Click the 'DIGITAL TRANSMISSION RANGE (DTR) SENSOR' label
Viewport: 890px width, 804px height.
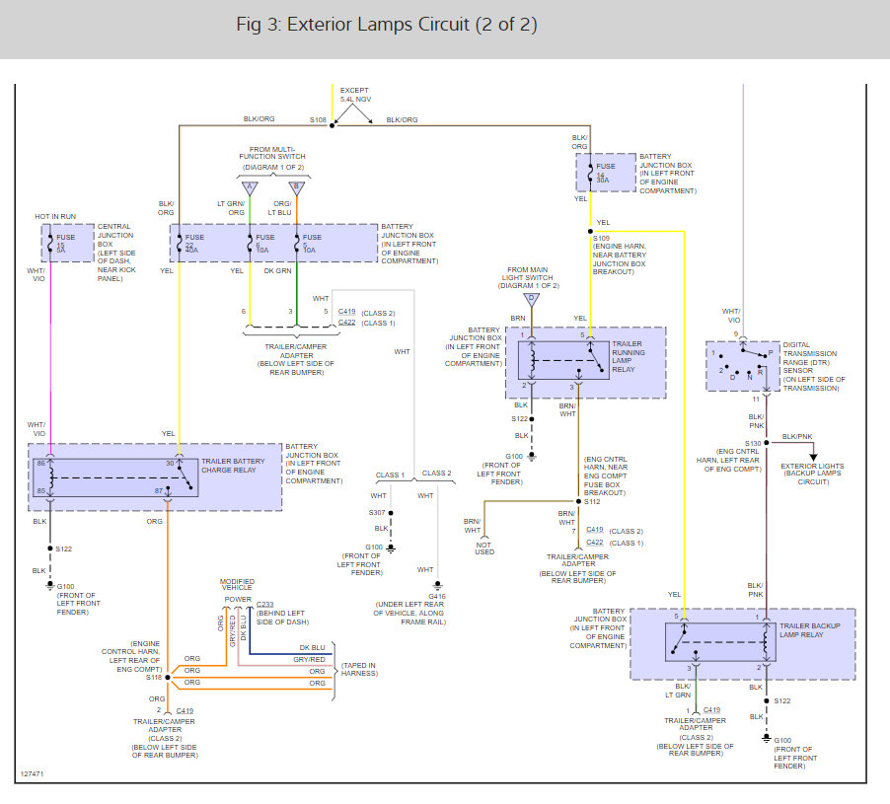[x=810, y=357]
